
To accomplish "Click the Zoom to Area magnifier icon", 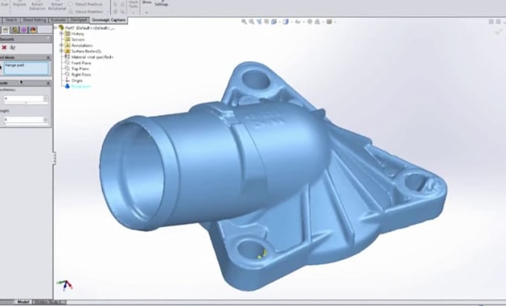I will pos(252,22).
